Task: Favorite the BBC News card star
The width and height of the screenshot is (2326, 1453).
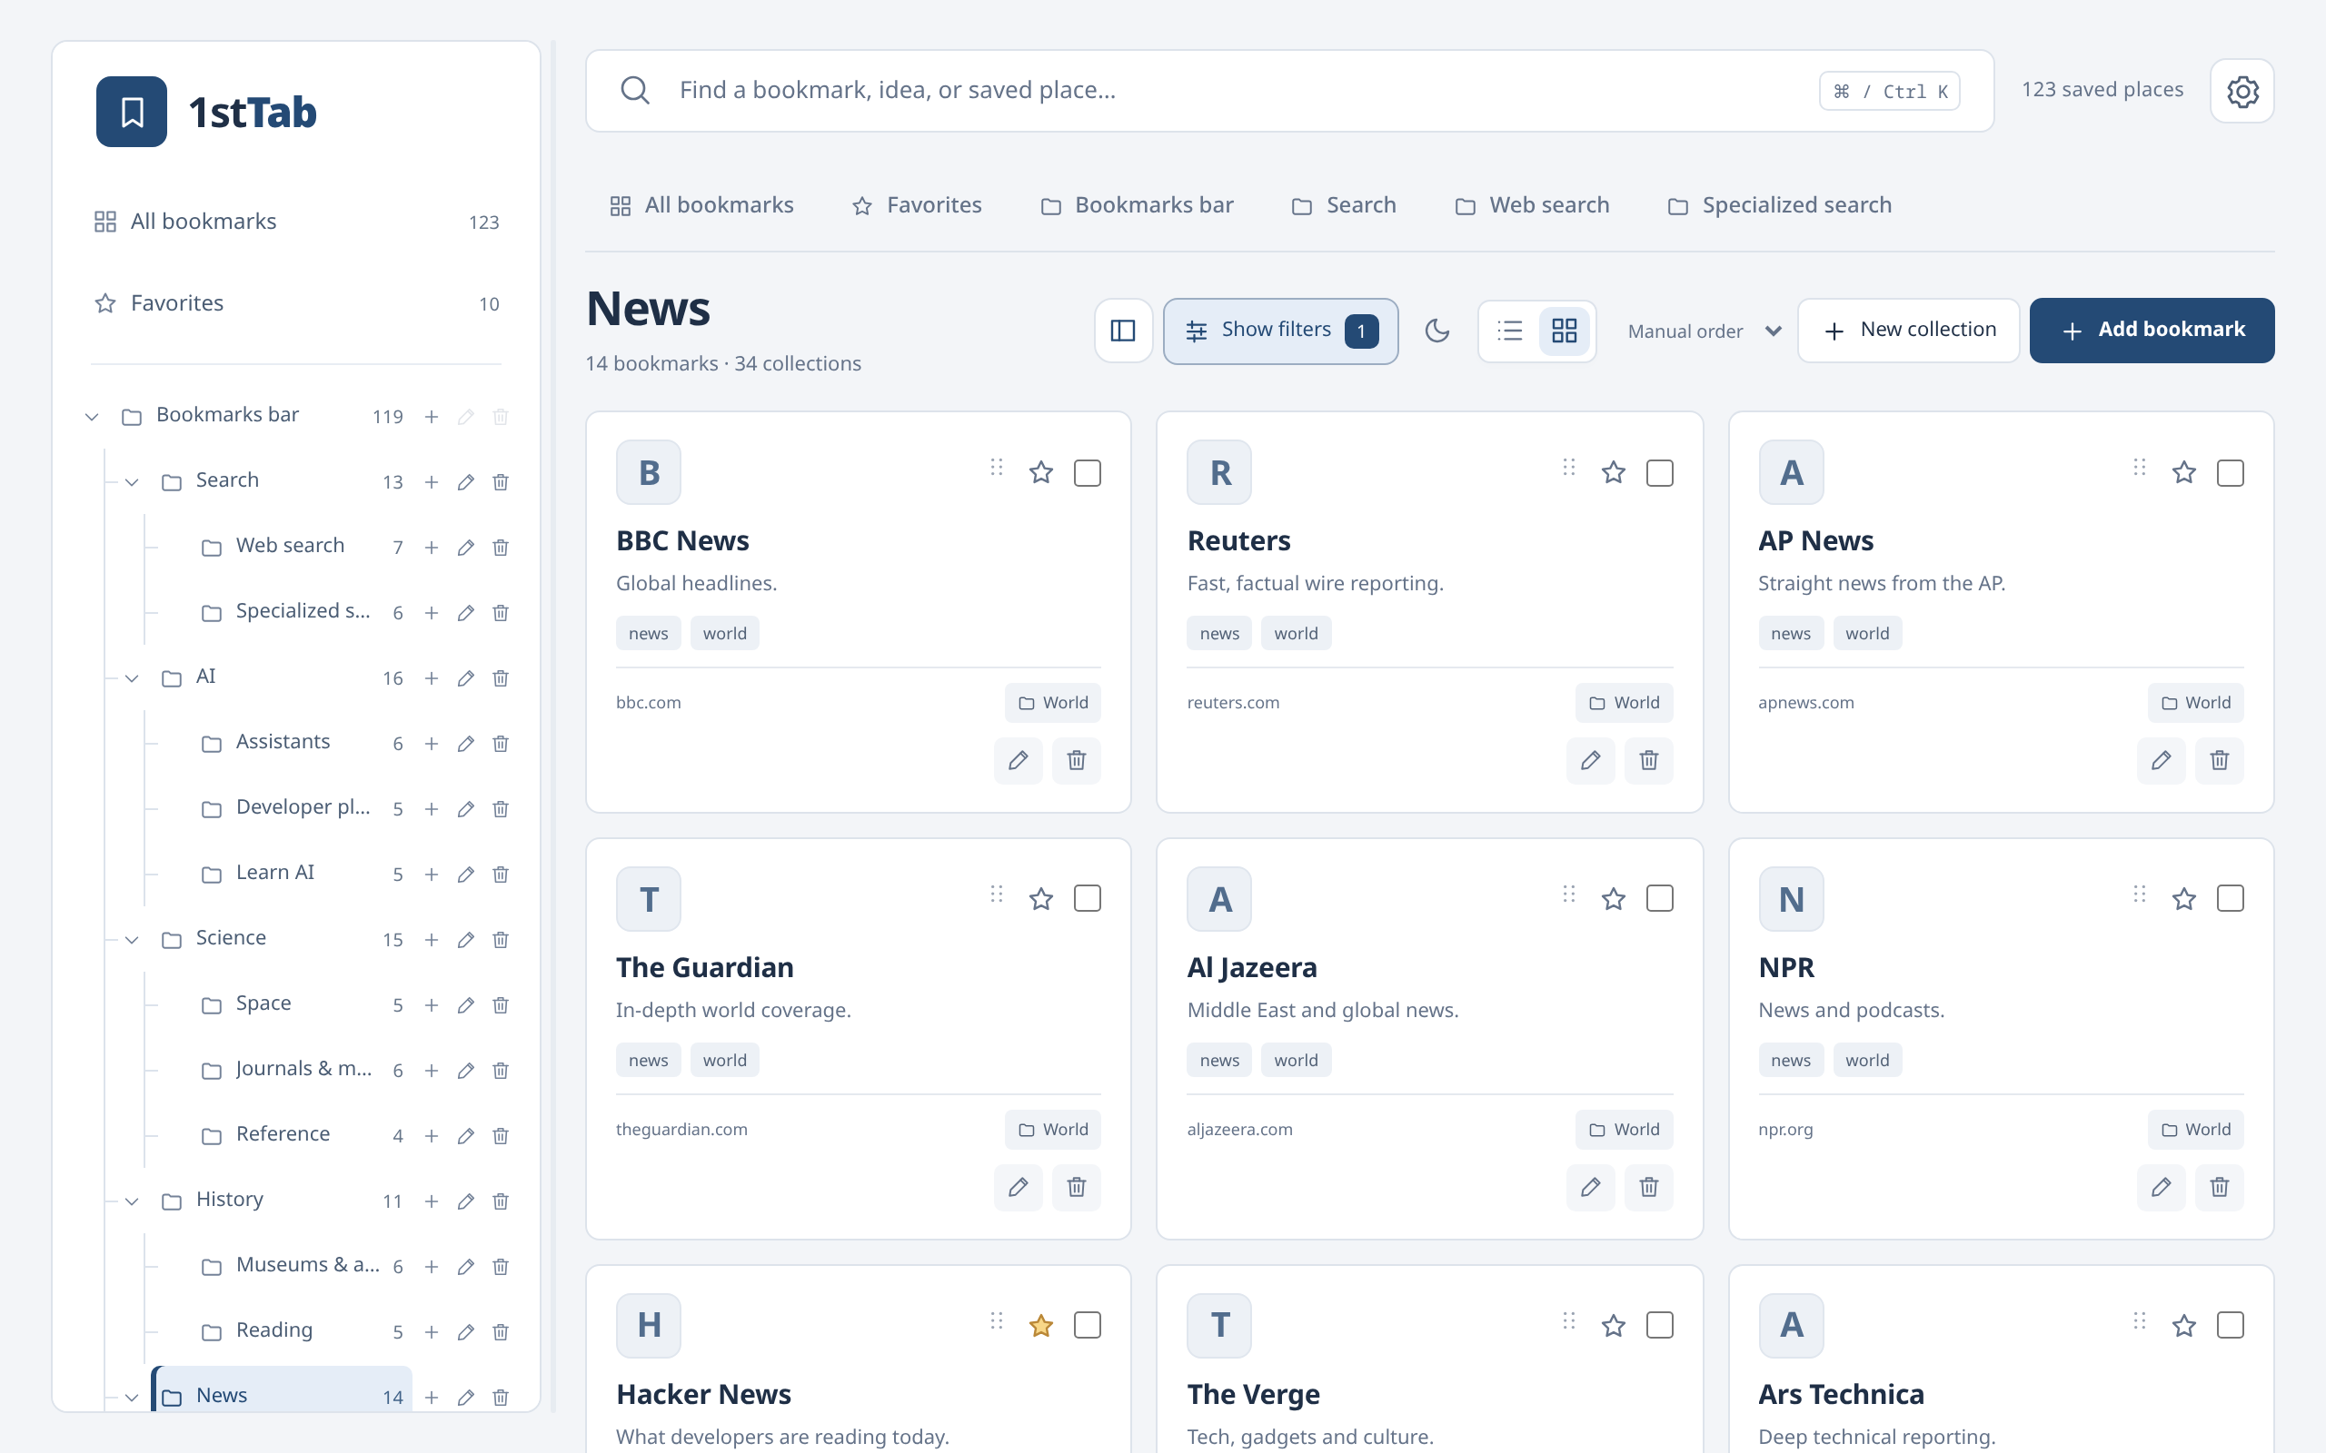Action: pos(1041,473)
